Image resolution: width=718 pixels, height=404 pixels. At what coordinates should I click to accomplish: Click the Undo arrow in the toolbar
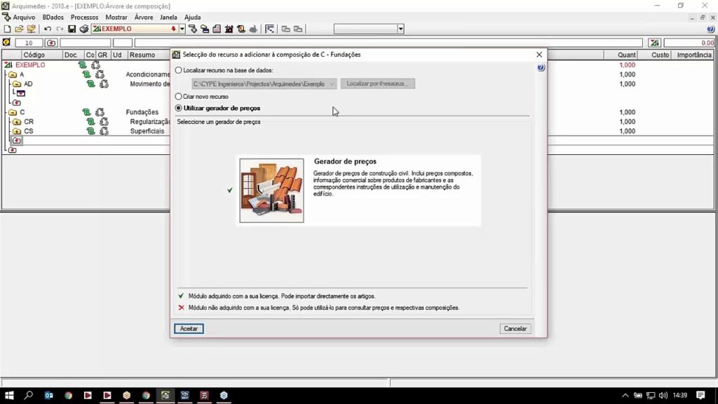pos(48,29)
